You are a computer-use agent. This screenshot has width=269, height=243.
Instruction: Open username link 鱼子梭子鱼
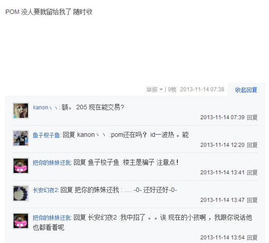coord(46,135)
